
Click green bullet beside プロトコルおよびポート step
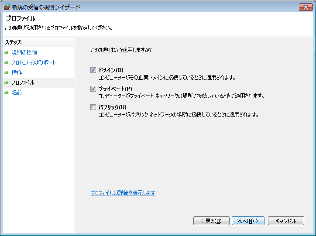(x=6, y=63)
